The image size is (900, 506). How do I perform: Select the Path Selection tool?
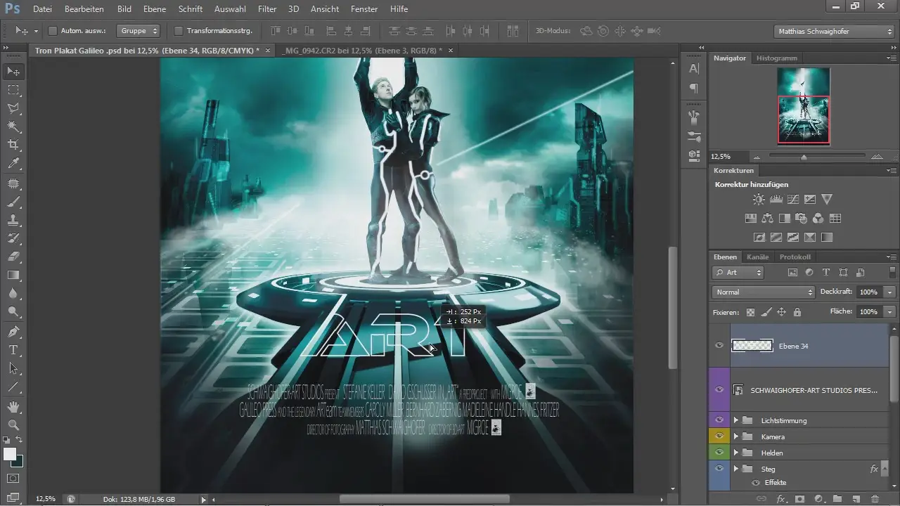(x=13, y=368)
